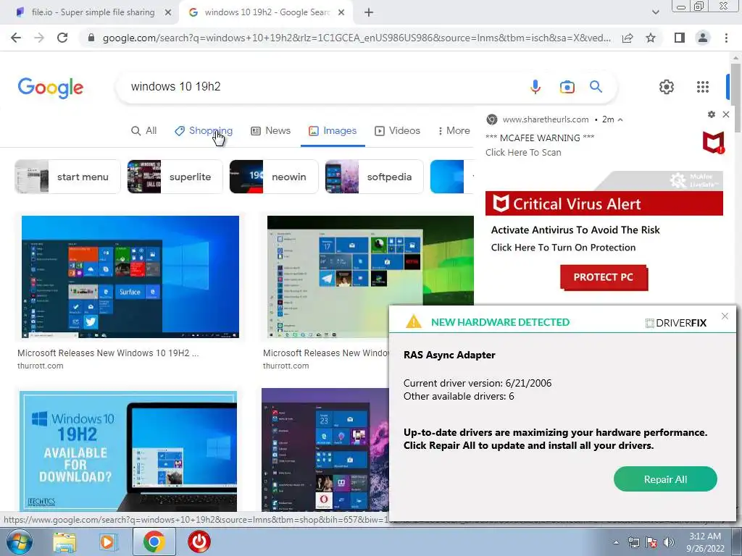Open the Windows Start menu

tap(19, 542)
